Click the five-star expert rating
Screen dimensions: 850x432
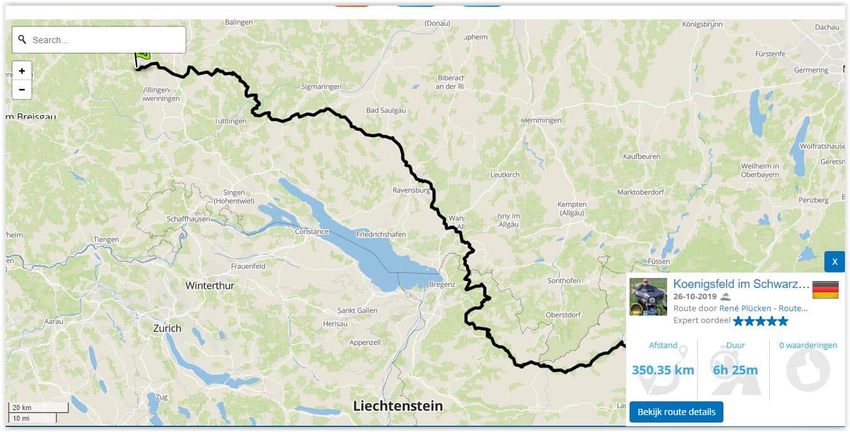(x=760, y=321)
